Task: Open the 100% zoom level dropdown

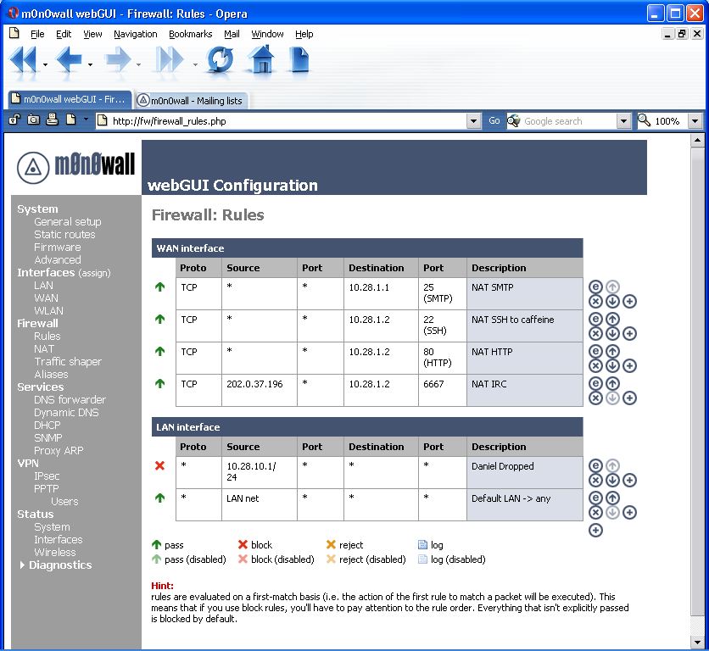Action: pos(695,121)
